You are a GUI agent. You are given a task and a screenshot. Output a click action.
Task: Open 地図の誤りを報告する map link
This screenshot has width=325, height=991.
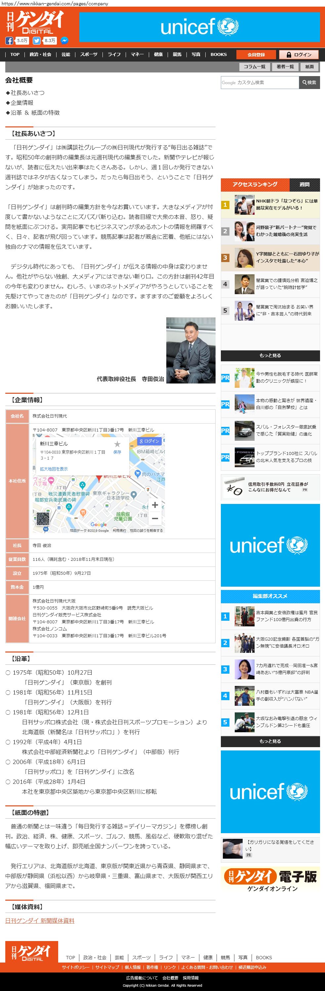pyautogui.click(x=146, y=530)
